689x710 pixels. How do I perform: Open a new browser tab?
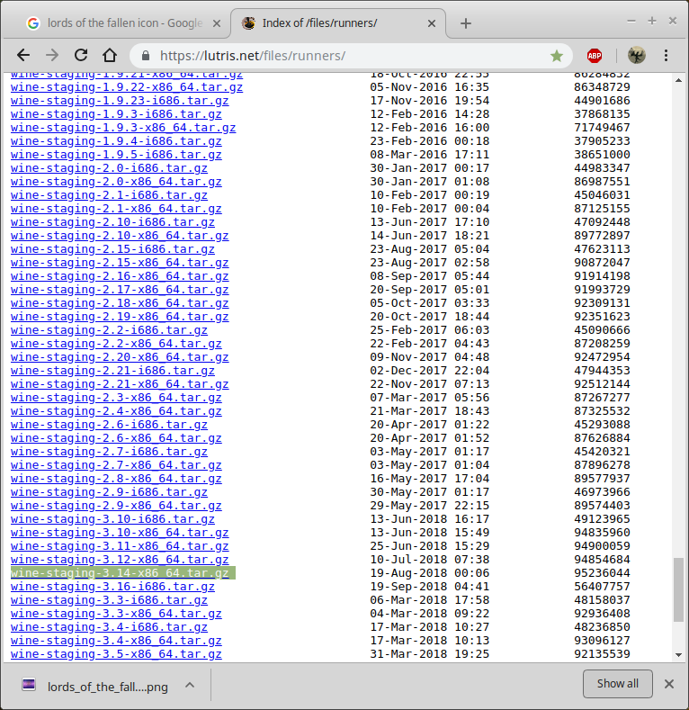click(x=465, y=23)
